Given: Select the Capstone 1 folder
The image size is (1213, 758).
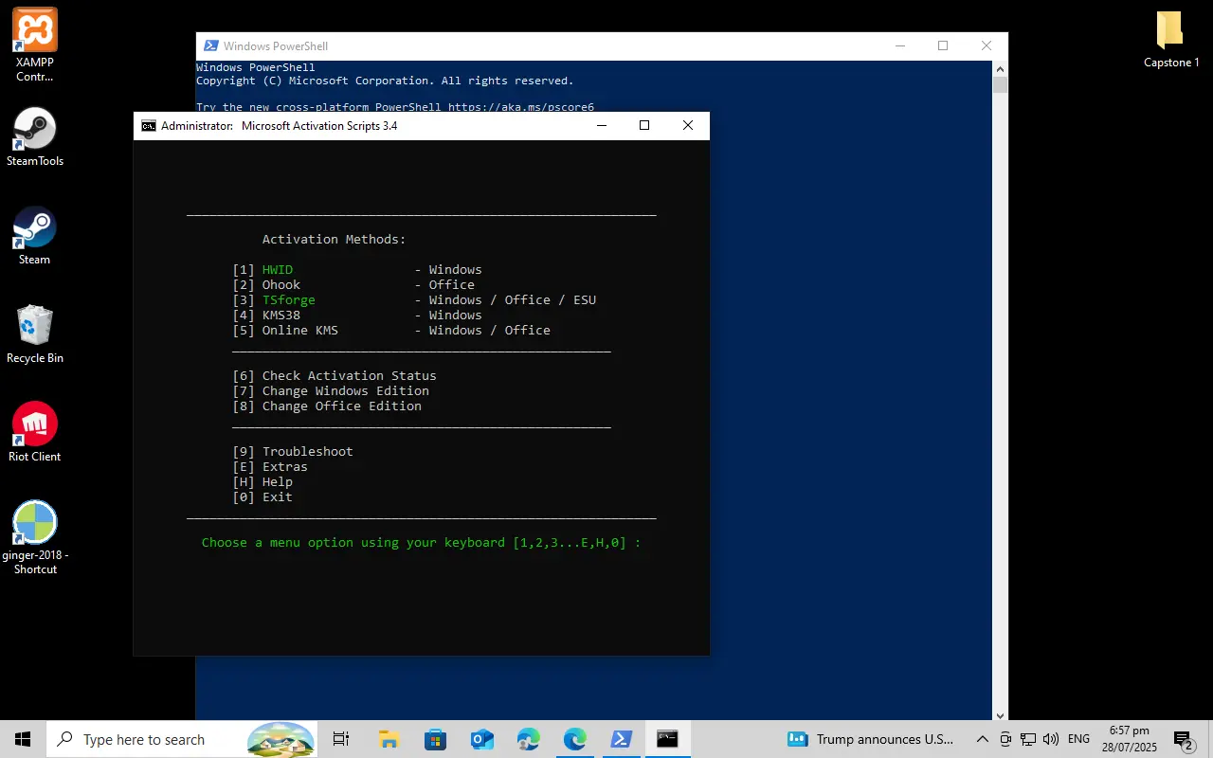Looking at the screenshot, I should pyautogui.click(x=1171, y=40).
